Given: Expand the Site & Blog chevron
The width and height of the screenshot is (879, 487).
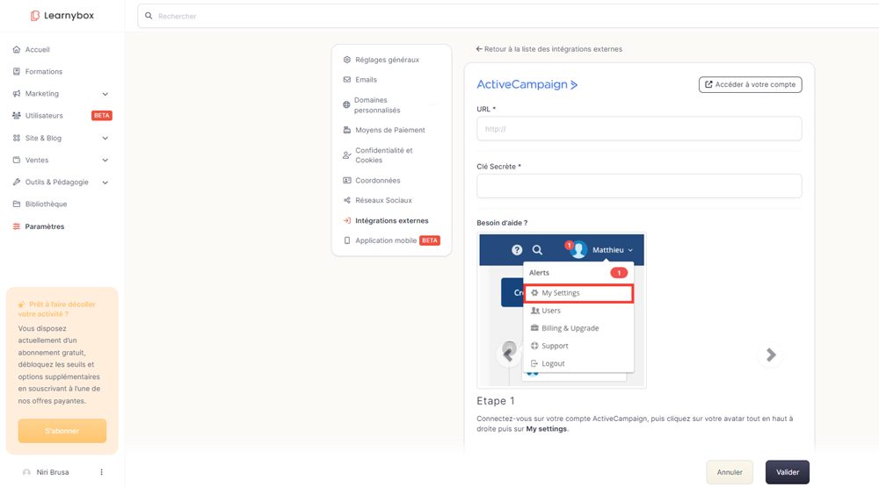Looking at the screenshot, I should (105, 139).
